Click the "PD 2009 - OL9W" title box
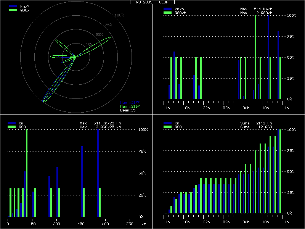 [152, 2]
